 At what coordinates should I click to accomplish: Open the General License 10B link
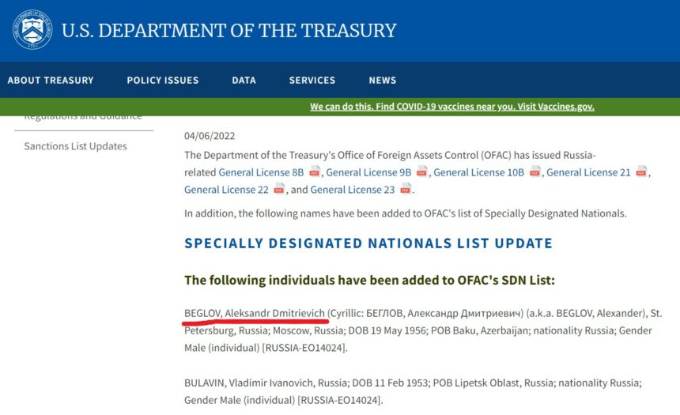[479, 172]
